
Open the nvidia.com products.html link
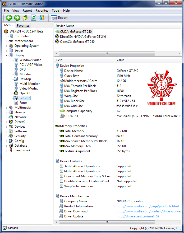point(148,206)
